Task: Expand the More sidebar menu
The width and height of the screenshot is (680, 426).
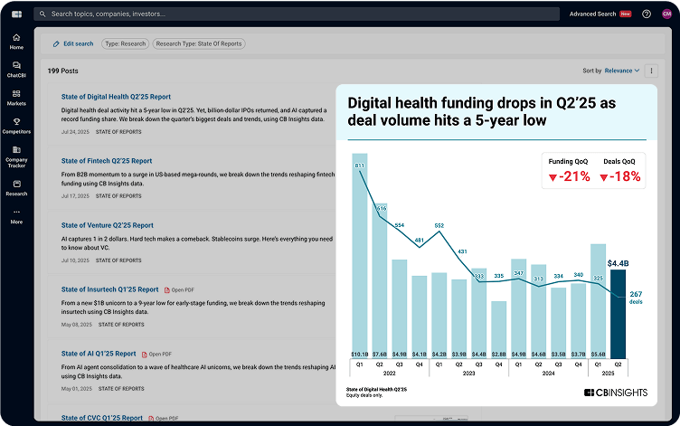Action: [x=16, y=216]
